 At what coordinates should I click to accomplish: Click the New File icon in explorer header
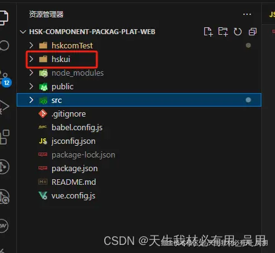click(208, 32)
